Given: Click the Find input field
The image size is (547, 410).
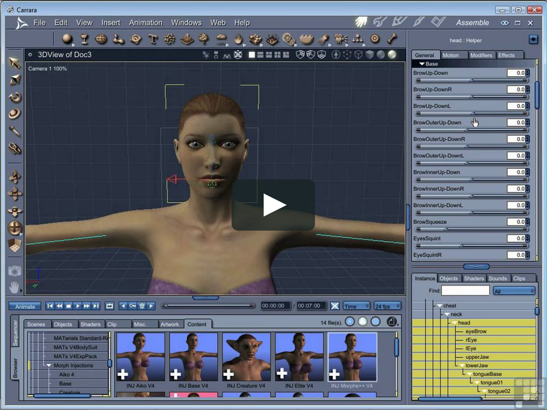Looking at the screenshot, I should (x=465, y=290).
